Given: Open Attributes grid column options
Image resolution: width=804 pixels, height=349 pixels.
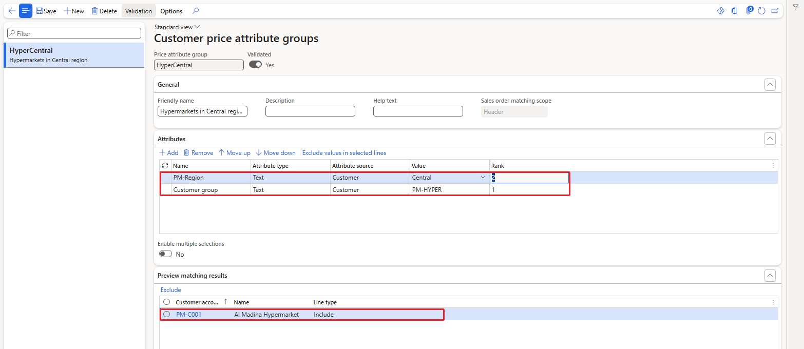Looking at the screenshot, I should [x=773, y=165].
